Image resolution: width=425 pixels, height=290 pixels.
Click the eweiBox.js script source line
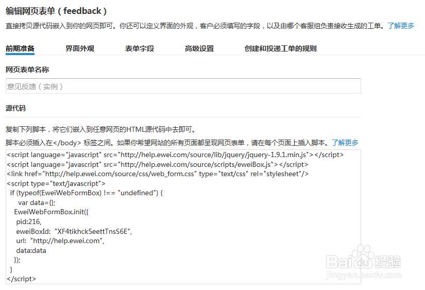click(158, 164)
